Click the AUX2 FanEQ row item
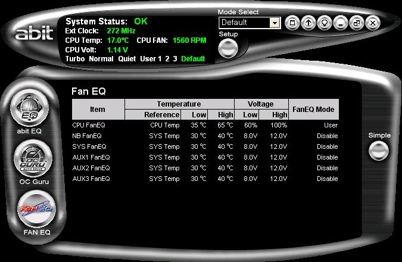 (91, 168)
